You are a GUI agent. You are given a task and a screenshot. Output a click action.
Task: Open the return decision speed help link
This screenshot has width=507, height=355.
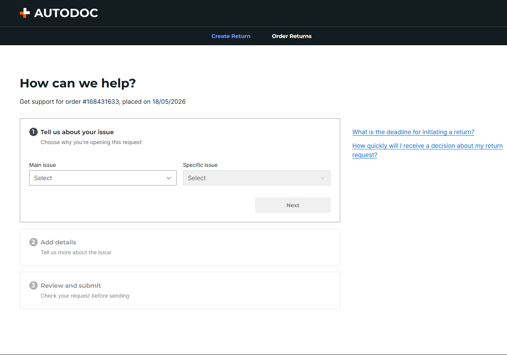click(x=427, y=150)
